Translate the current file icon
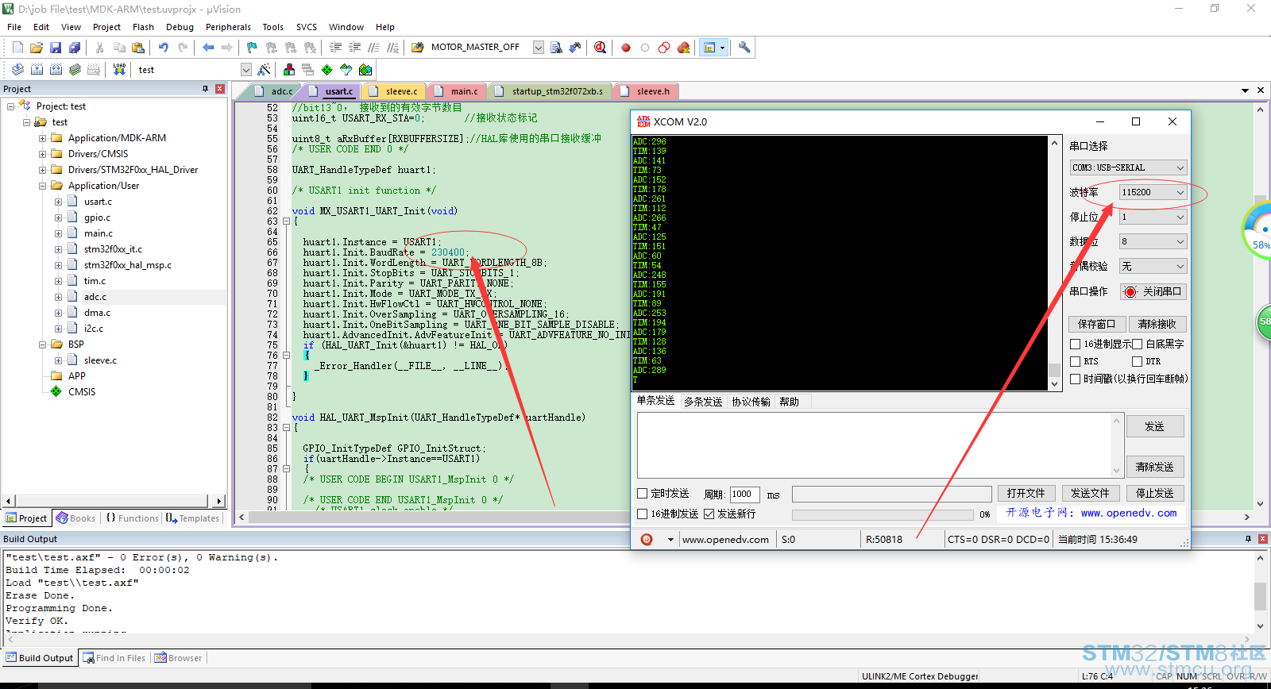This screenshot has height=689, width=1271. [x=17, y=70]
